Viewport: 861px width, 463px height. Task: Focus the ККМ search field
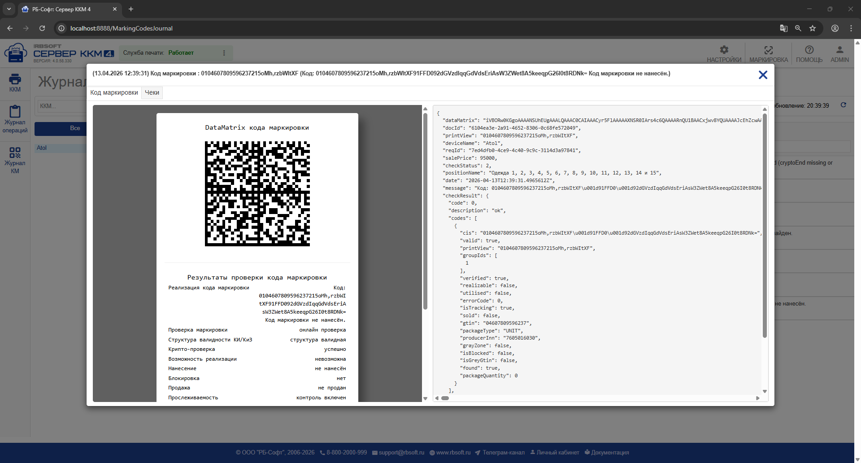pyautogui.click(x=62, y=106)
